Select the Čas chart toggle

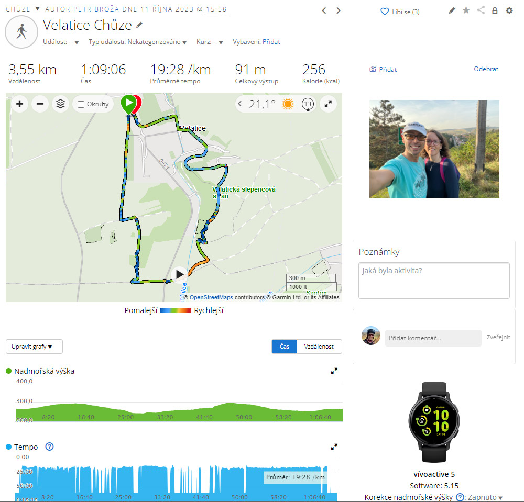pyautogui.click(x=285, y=347)
